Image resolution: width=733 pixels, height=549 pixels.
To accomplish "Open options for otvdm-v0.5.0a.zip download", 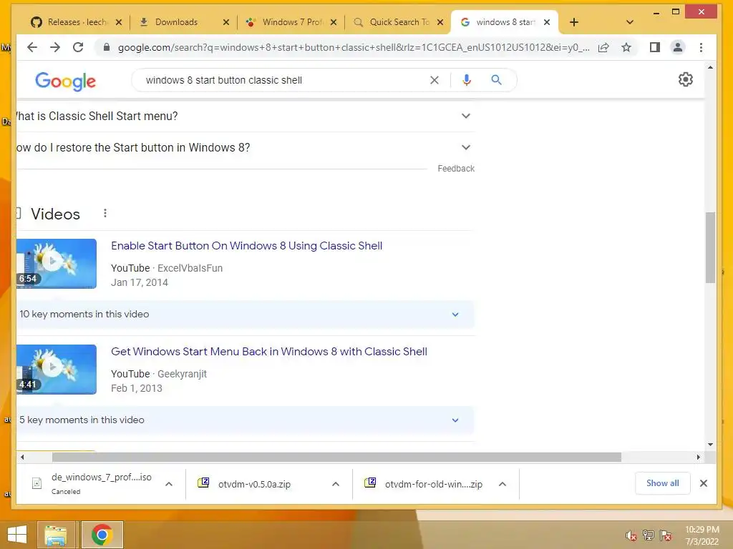I will [336, 484].
